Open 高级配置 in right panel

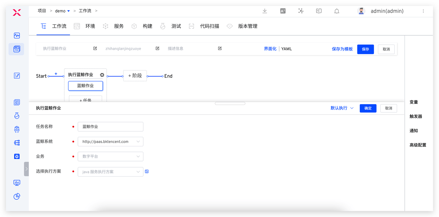point(418,145)
